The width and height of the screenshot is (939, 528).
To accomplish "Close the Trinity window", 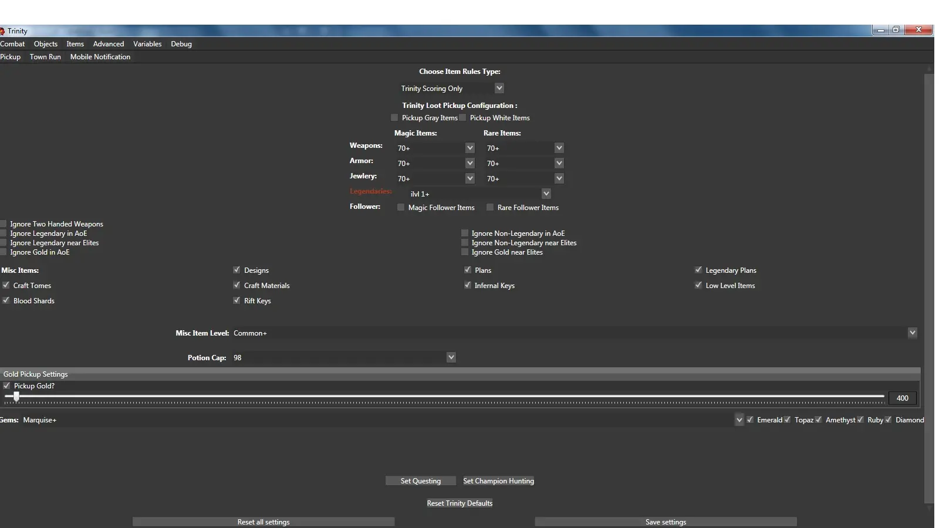I will click(x=918, y=30).
